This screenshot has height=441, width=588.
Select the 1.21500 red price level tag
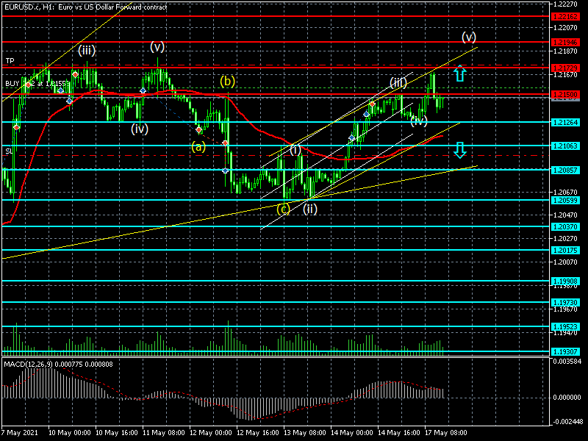click(565, 94)
